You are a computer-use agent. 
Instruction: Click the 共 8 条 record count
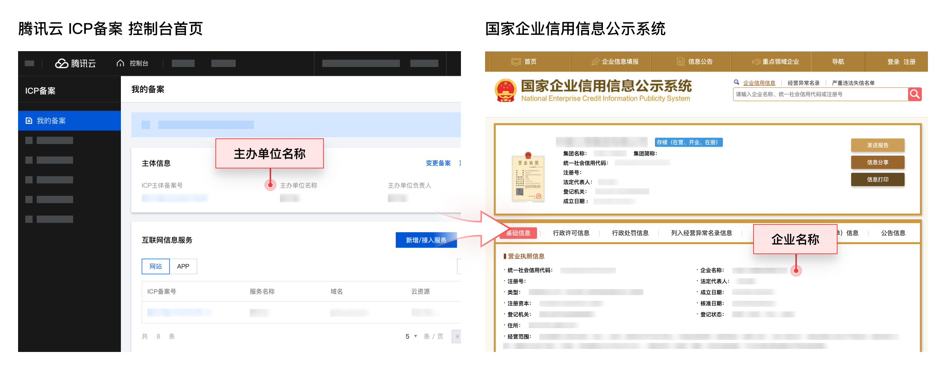pyautogui.click(x=158, y=337)
